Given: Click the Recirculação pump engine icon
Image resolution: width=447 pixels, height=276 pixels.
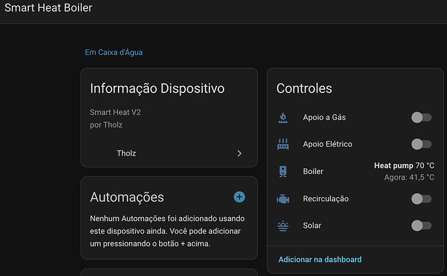Looking at the screenshot, I should (x=283, y=199).
